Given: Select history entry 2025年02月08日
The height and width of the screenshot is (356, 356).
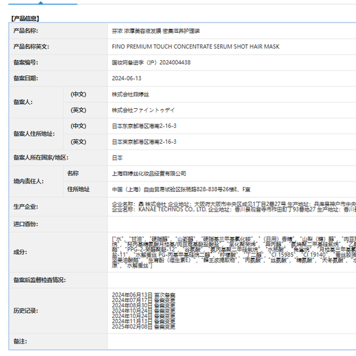Looking at the screenshot, I should click(x=144, y=327).
